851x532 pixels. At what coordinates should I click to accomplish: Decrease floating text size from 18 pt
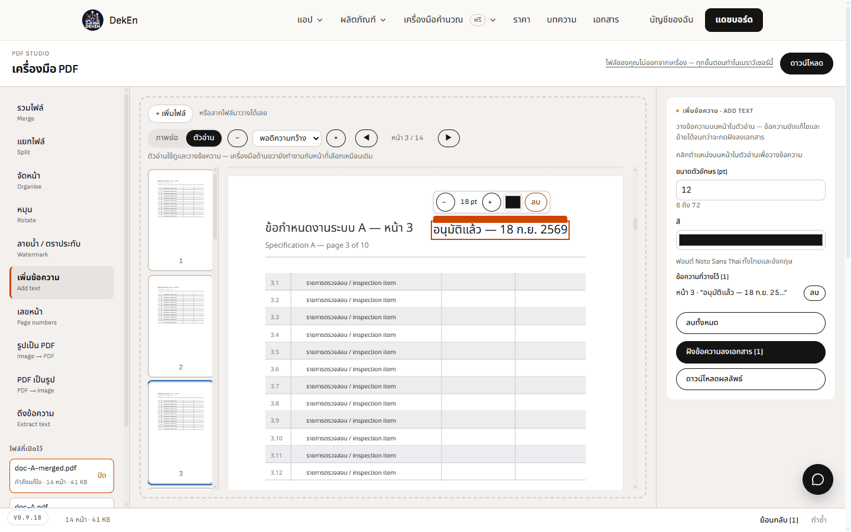point(445,202)
